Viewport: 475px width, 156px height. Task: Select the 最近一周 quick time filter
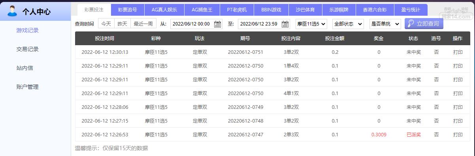[143, 24]
